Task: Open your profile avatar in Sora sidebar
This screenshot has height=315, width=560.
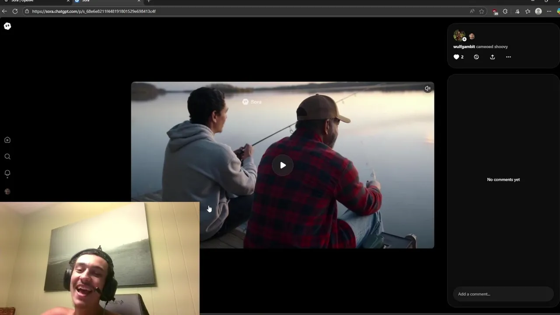Action: 7,191
